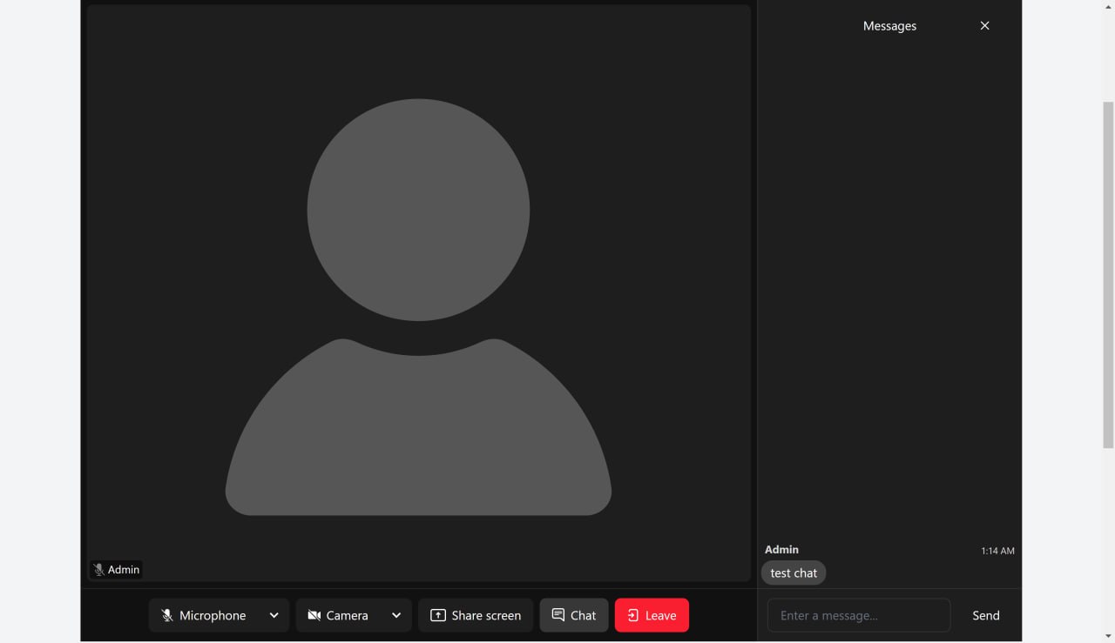Expand the camera device options chevron
Viewport: 1115px width, 643px height.
(395, 615)
